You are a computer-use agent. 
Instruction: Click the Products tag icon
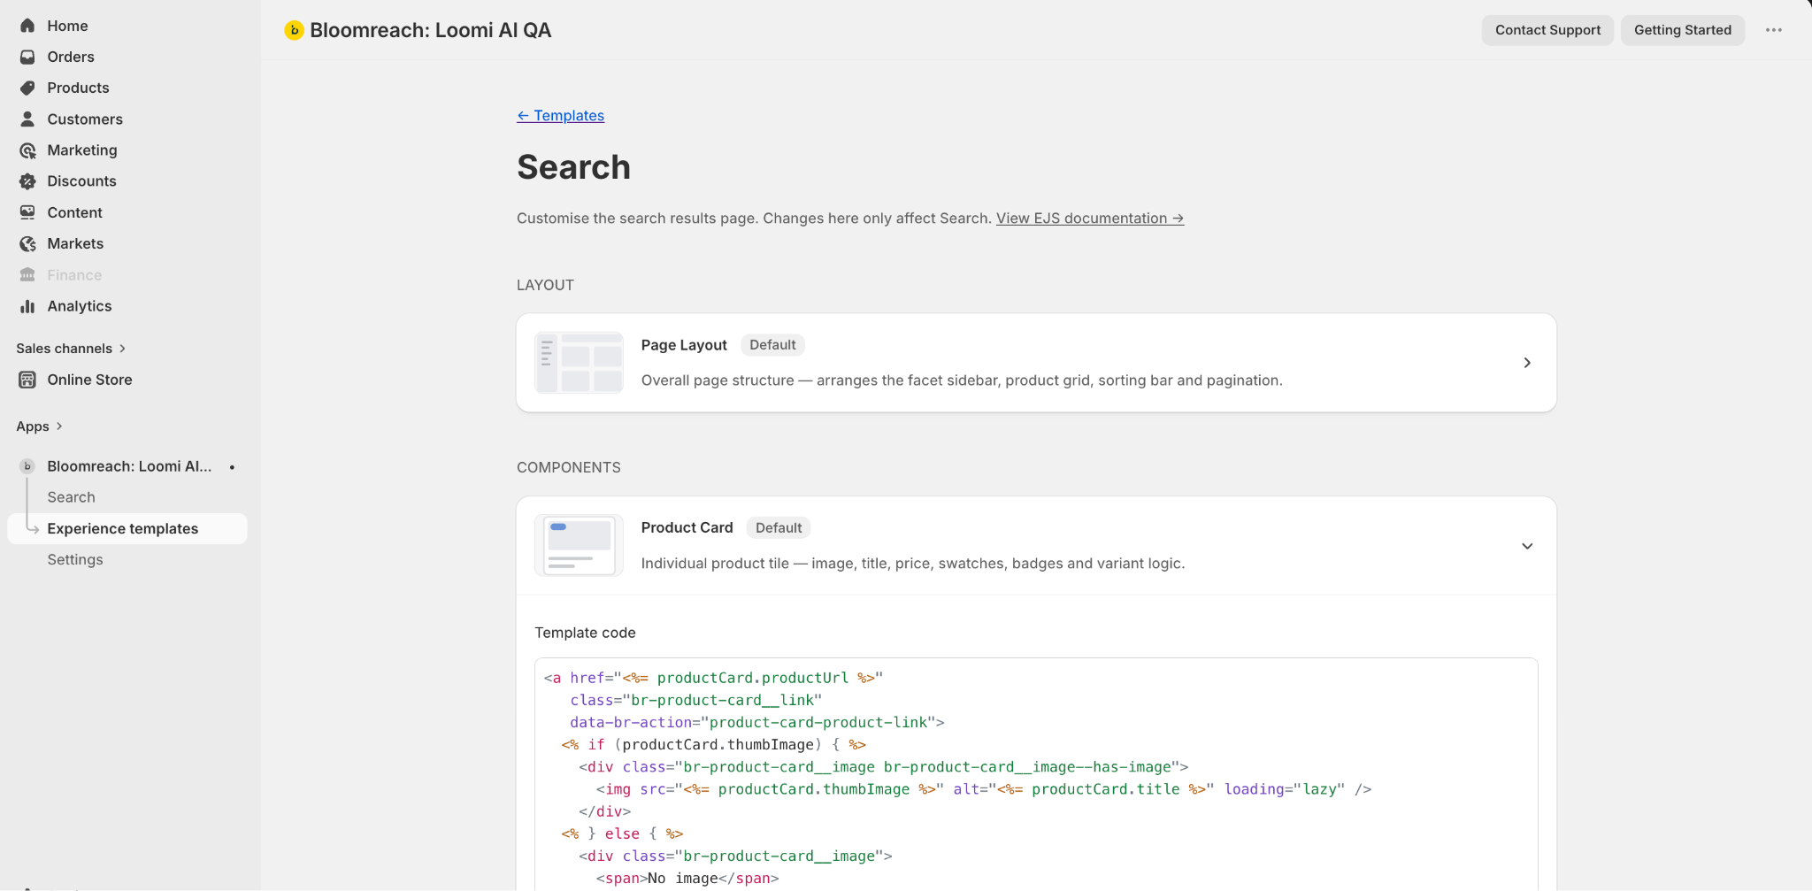click(27, 88)
